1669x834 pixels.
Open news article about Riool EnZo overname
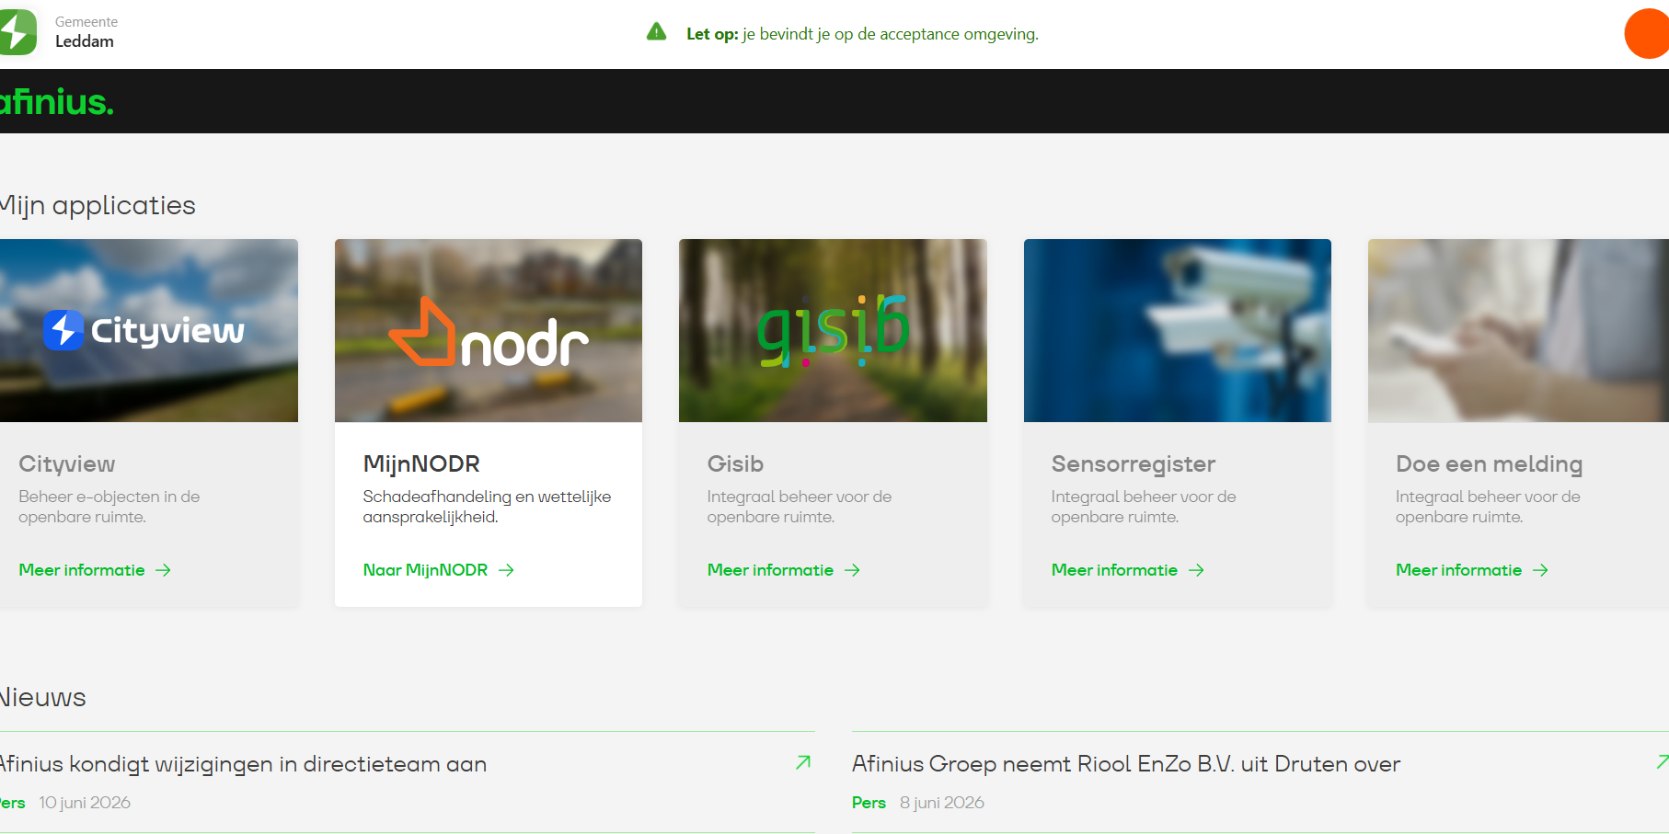coord(1126,764)
